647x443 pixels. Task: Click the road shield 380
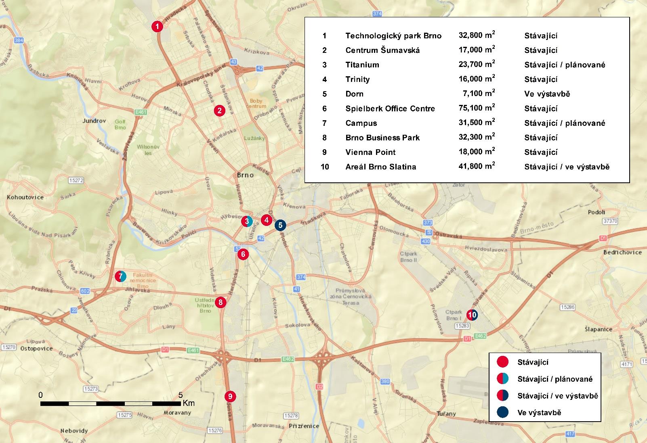[385, 381]
